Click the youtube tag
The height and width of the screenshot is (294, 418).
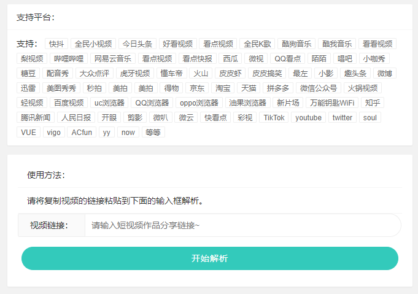[x=308, y=118]
